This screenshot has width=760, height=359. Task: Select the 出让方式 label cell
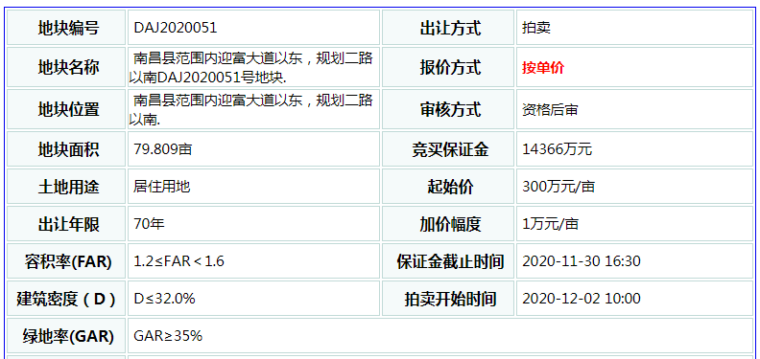[x=448, y=28]
